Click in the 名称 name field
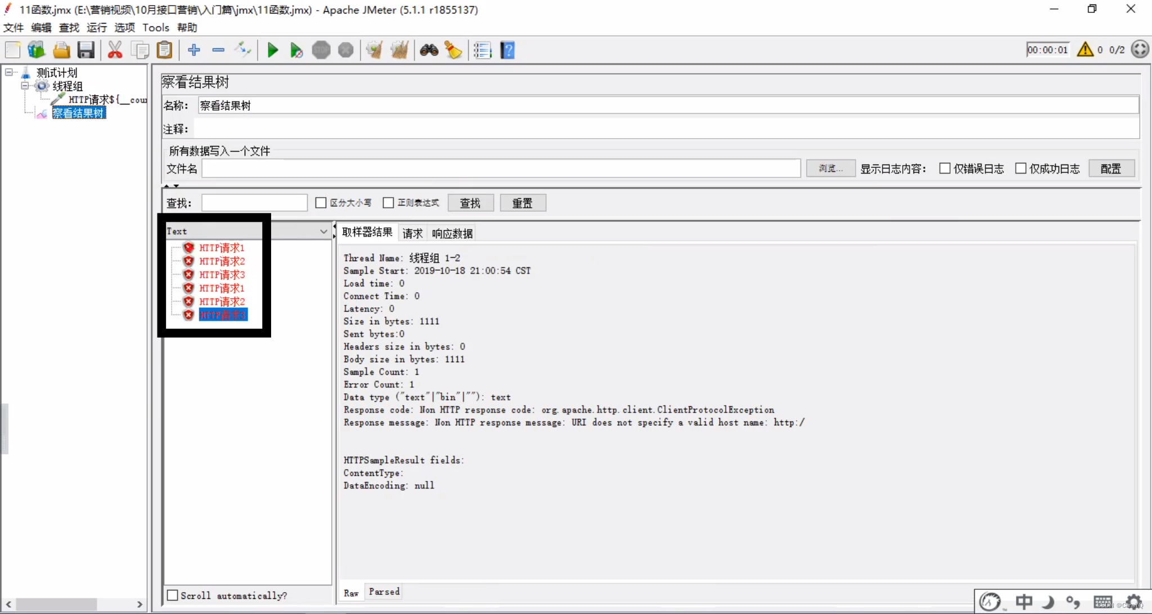The width and height of the screenshot is (1152, 614). click(668, 106)
